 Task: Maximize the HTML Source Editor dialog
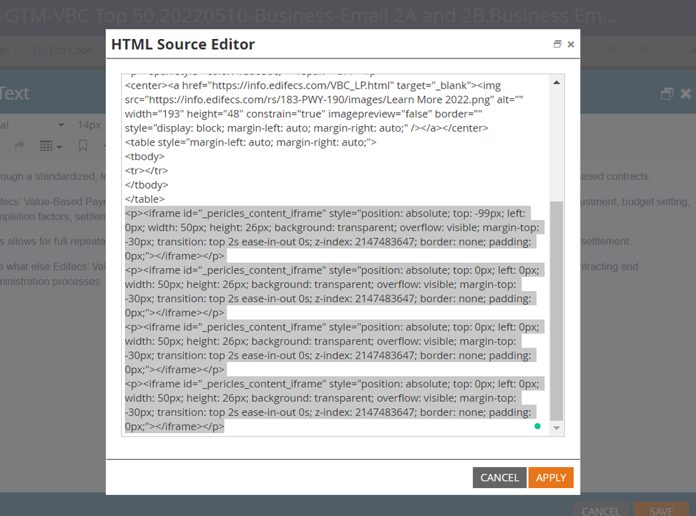(557, 45)
